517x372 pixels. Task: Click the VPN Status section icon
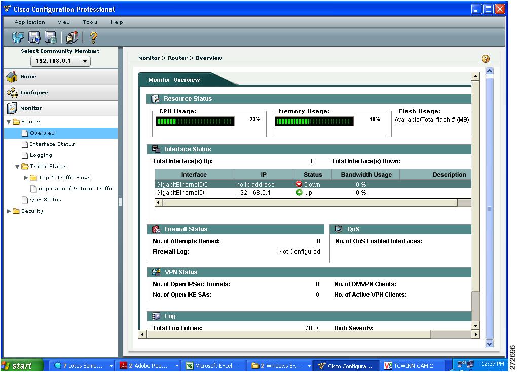point(156,272)
